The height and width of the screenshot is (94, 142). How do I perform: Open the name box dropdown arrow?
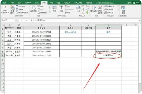pyautogui.click(x=14, y=20)
